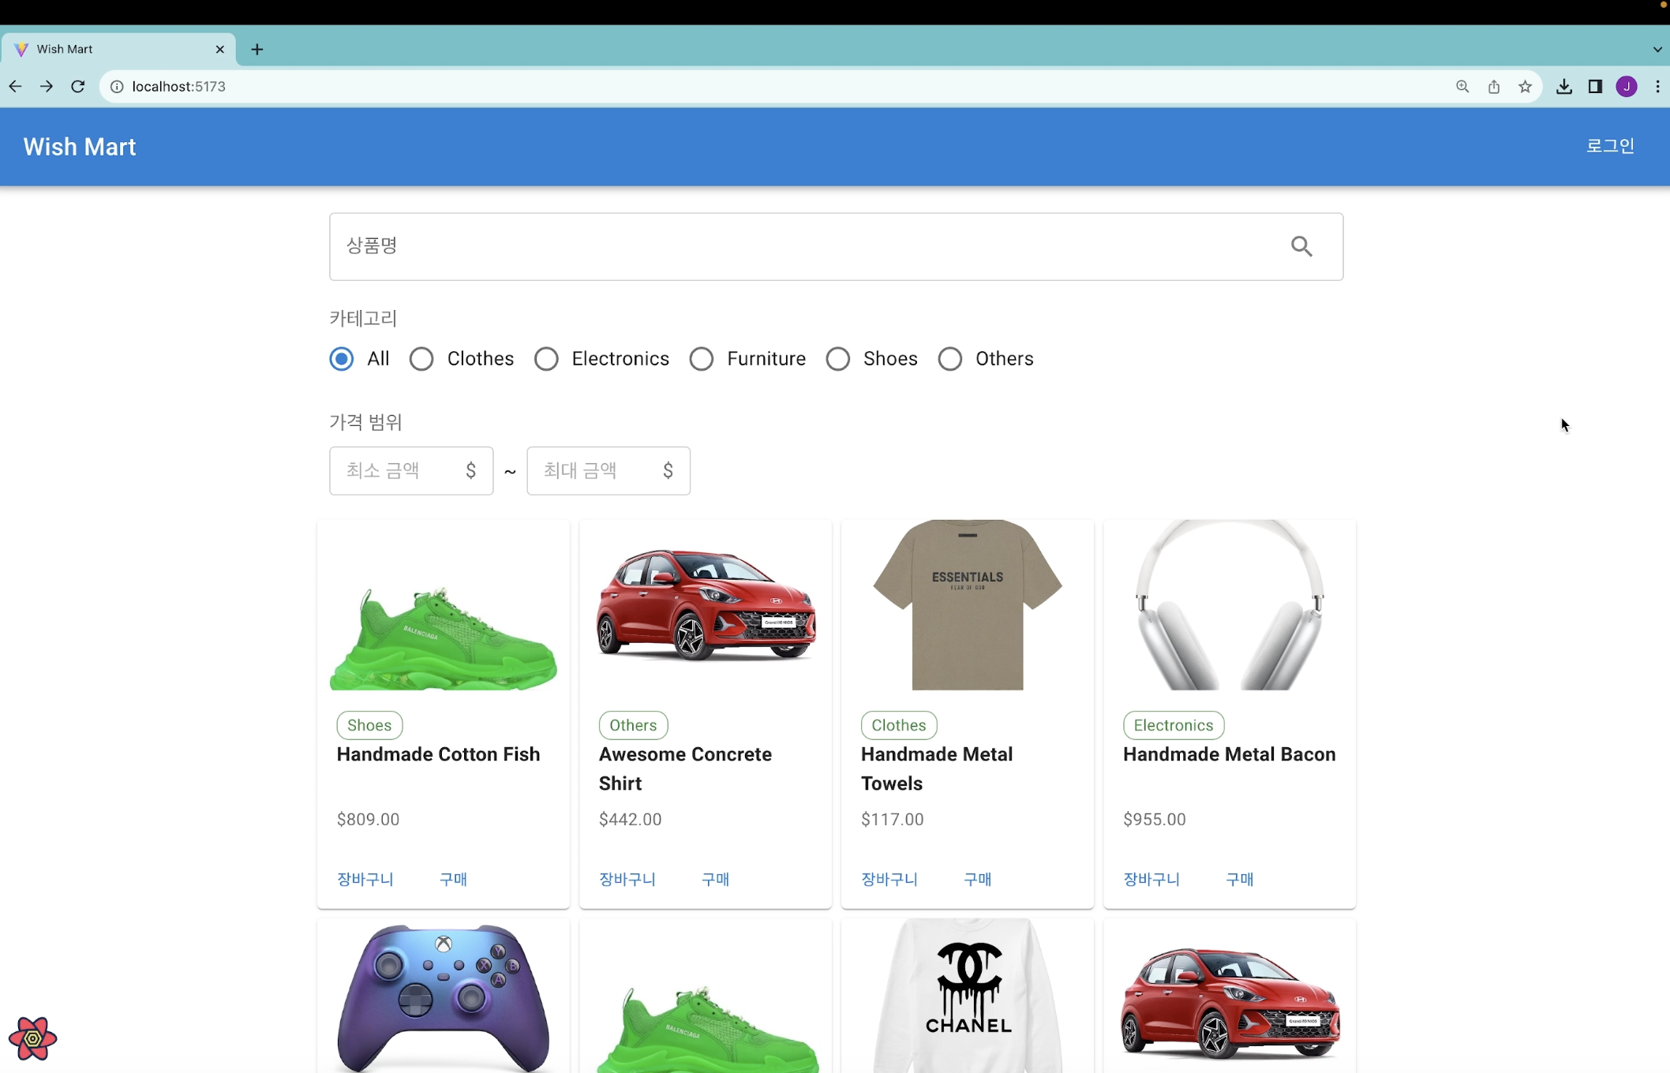Viewport: 1670px width, 1073px height.
Task: Click the Handmade Metal Bacon title
Action: pos(1229,754)
